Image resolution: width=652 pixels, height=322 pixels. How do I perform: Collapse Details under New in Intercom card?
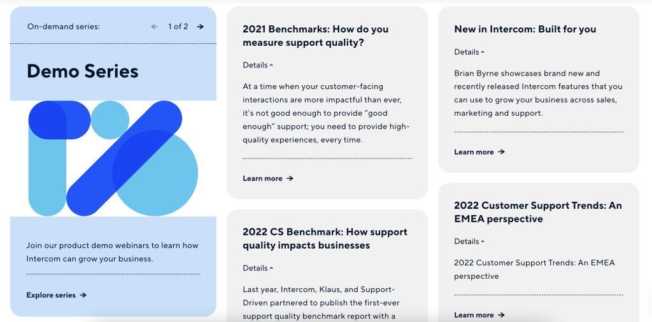[469, 52]
